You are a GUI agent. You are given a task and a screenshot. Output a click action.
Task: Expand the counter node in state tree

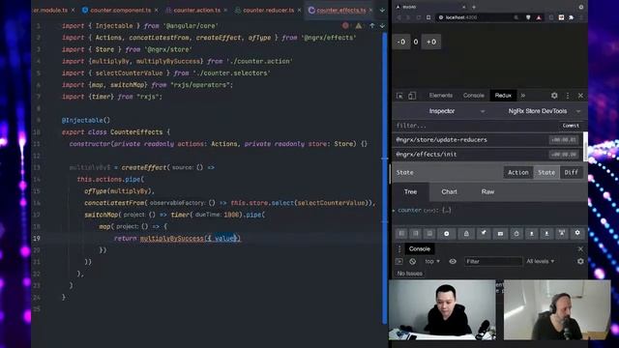(394, 211)
